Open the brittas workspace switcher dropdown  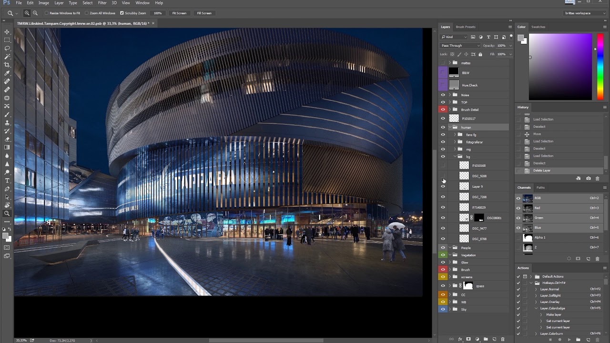tap(584, 13)
